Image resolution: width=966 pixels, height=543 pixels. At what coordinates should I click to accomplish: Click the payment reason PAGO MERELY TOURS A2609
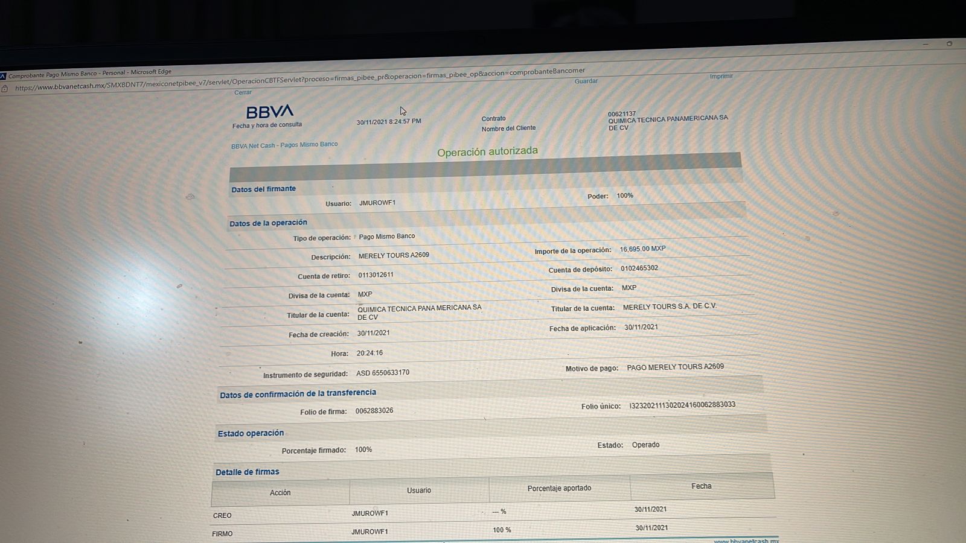(675, 367)
